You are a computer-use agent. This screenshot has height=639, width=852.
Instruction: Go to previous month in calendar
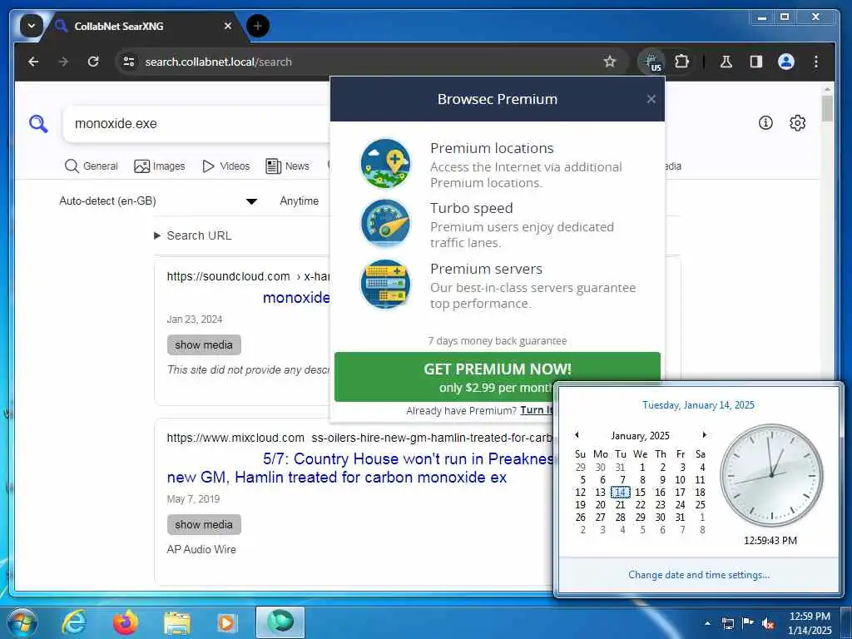tap(577, 434)
